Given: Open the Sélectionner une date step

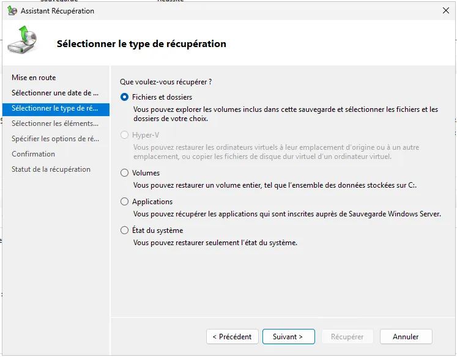Looking at the screenshot, I should click(55, 93).
